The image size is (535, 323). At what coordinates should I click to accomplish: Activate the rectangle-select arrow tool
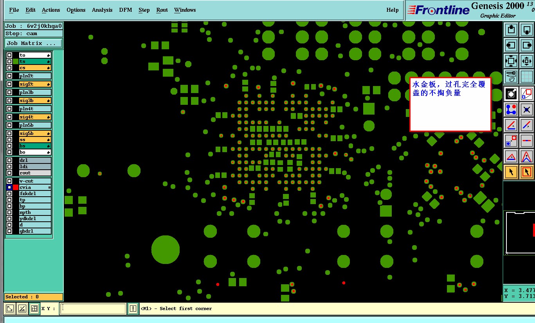(527, 172)
